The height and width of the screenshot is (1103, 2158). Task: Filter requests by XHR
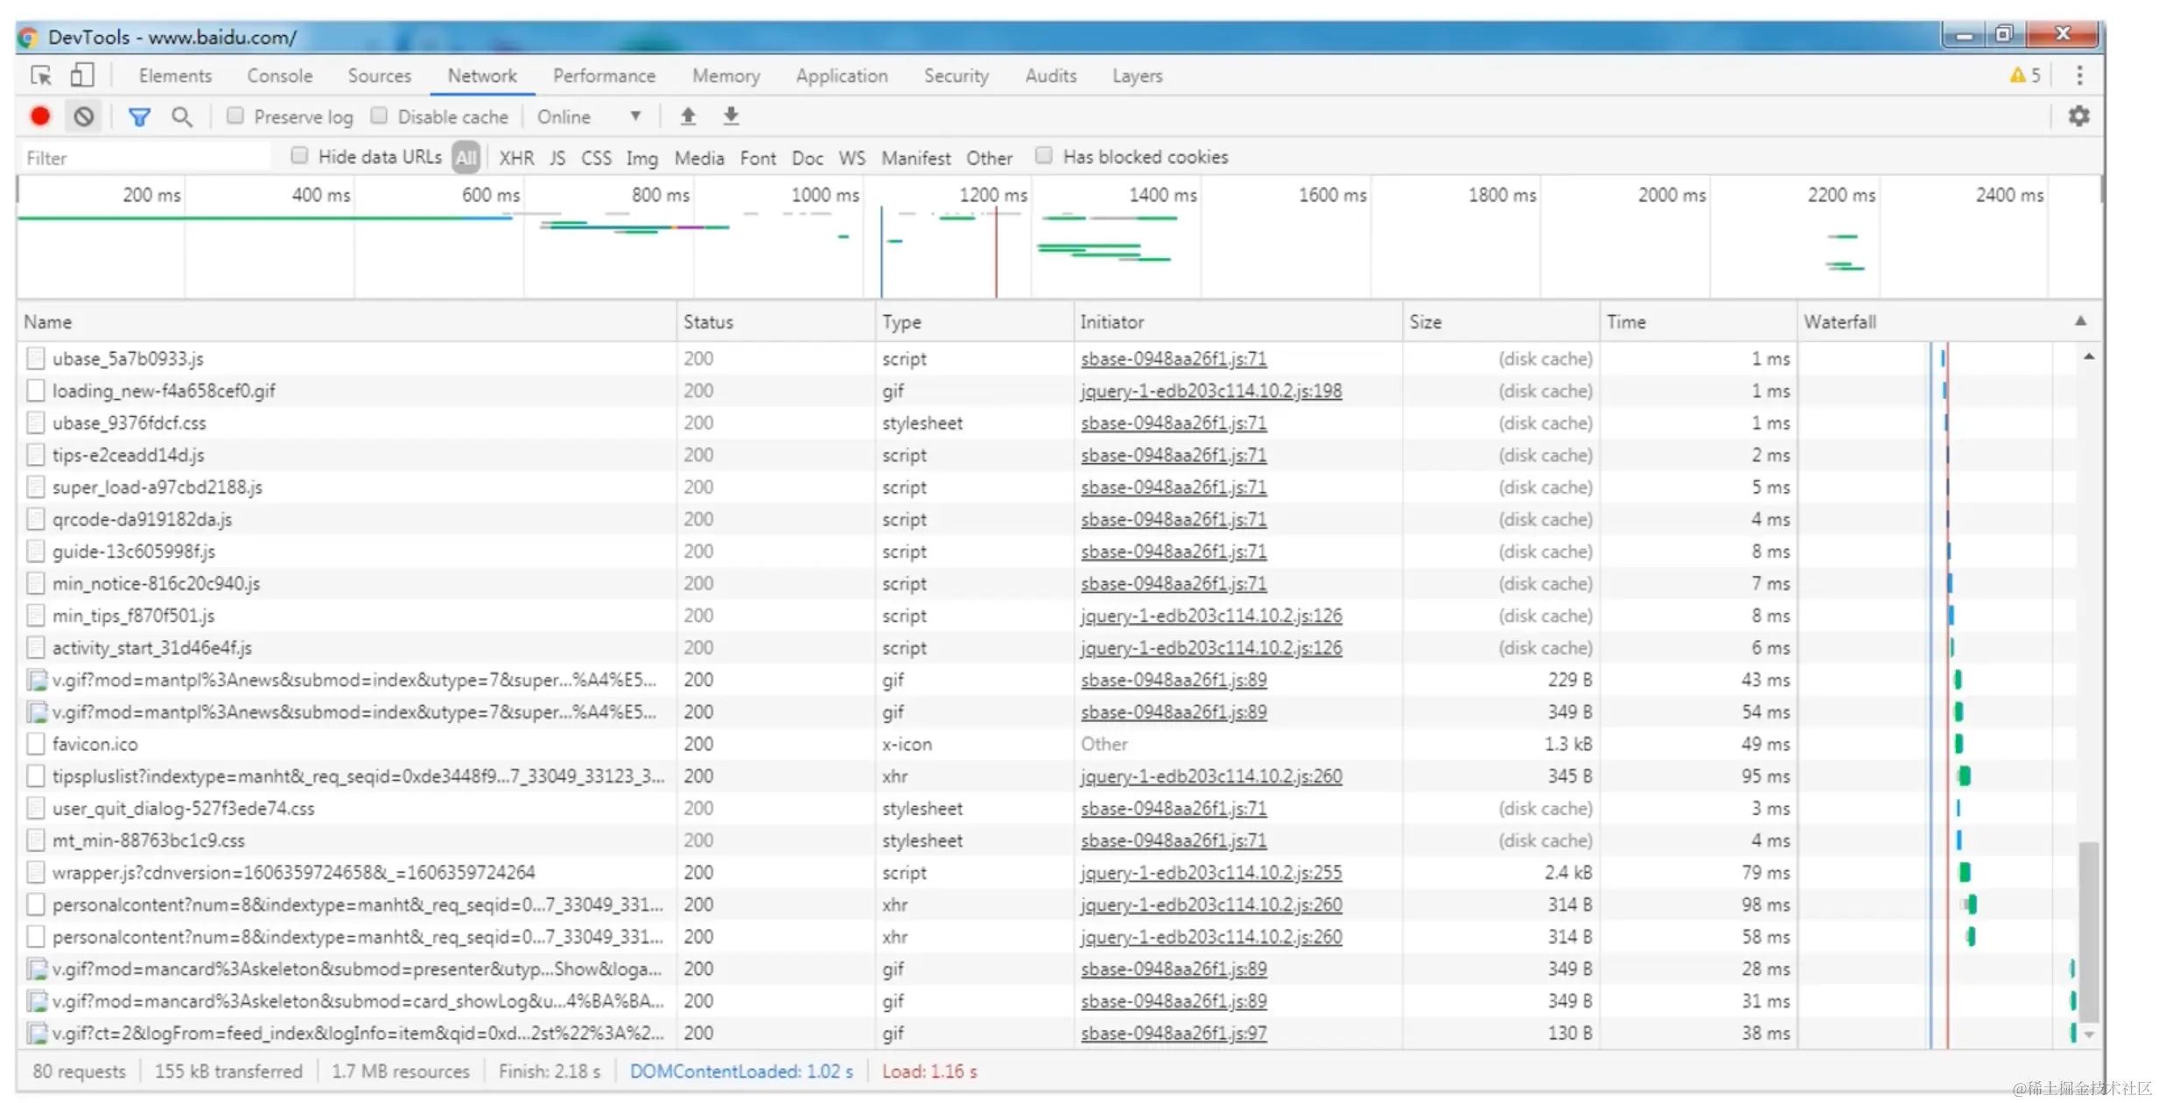coord(516,158)
